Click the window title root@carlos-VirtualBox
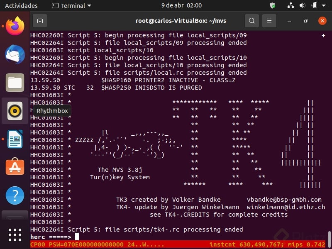Screen dimensions: 332x249 coord(181,21)
